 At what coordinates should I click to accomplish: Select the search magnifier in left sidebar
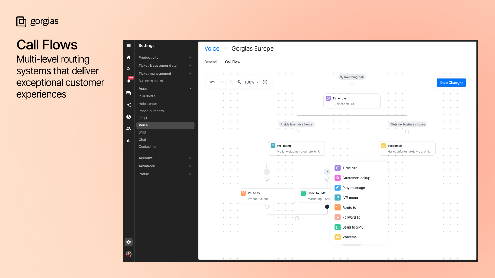[129, 69]
